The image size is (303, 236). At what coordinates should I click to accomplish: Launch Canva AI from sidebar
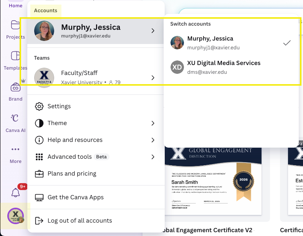(x=15, y=118)
